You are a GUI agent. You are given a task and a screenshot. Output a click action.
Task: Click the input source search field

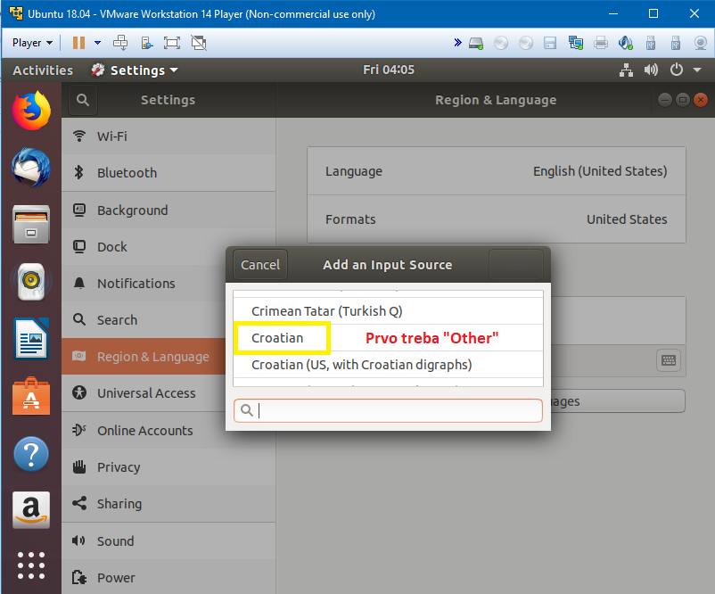[x=388, y=410]
